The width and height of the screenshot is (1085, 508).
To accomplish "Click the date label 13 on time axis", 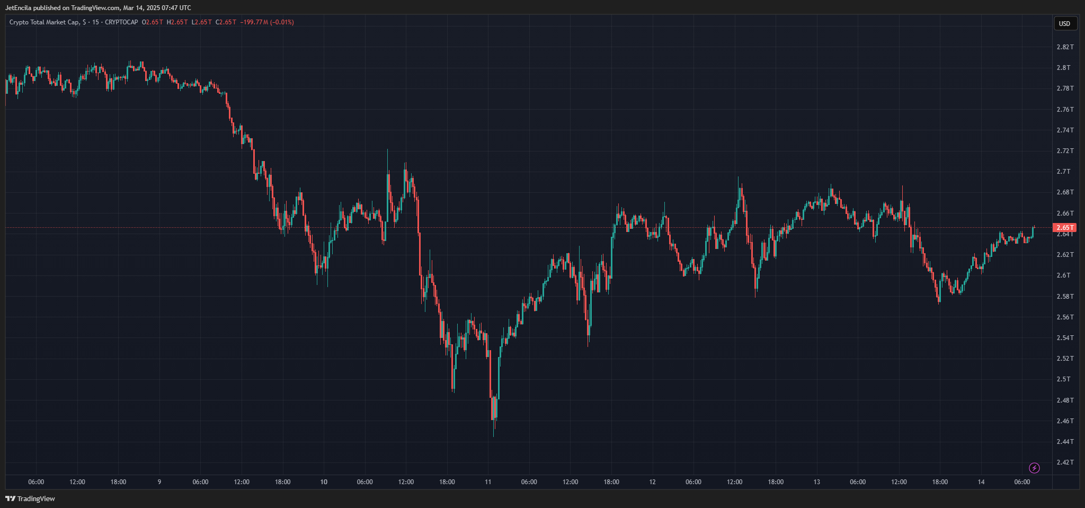I will coord(817,482).
